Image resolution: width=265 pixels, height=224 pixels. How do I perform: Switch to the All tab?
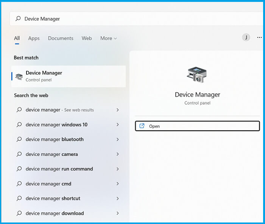[17, 38]
